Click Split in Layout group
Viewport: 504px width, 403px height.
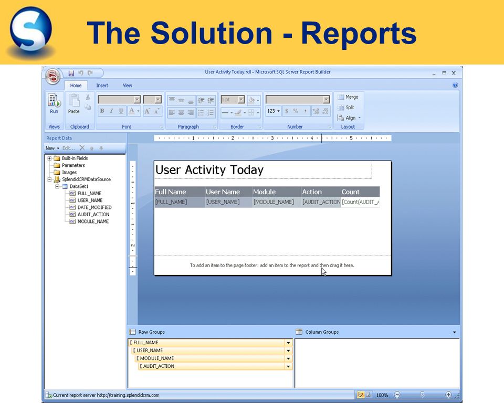[x=346, y=108]
